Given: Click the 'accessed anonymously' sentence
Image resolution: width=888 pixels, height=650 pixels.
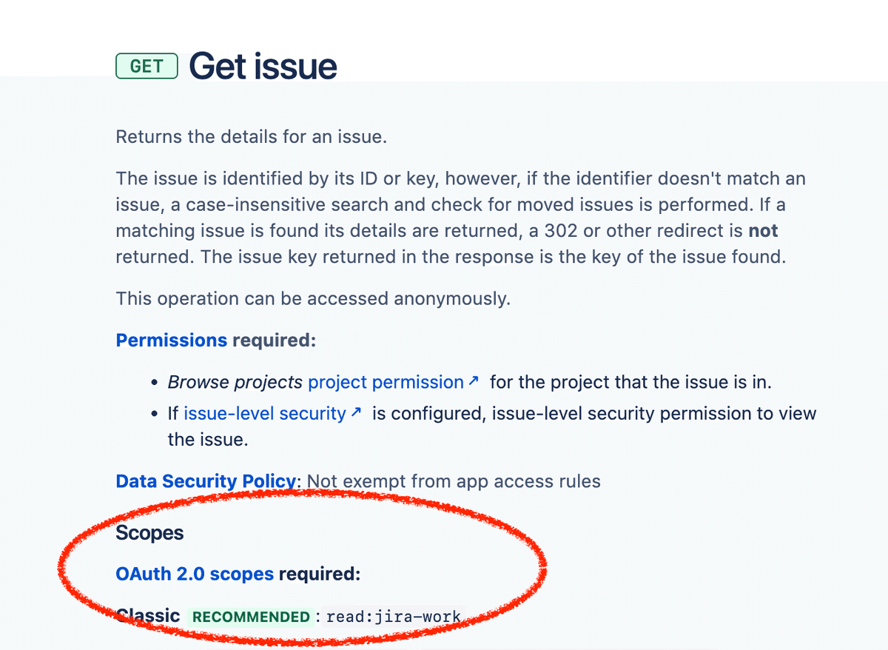Looking at the screenshot, I should click(x=313, y=299).
